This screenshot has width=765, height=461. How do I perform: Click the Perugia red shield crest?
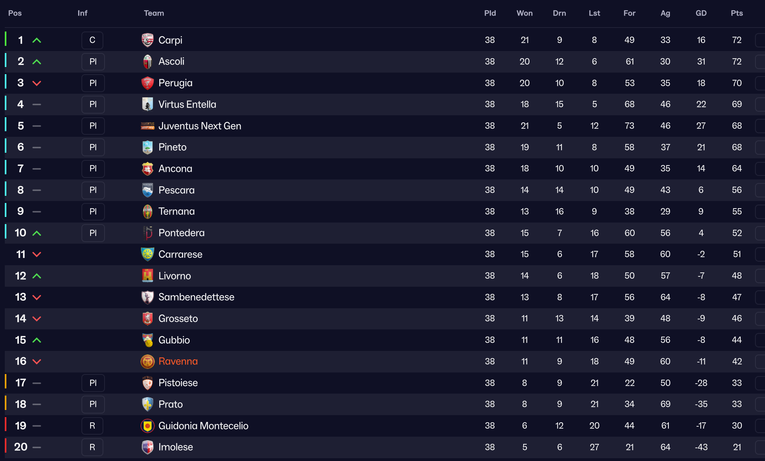(x=148, y=83)
